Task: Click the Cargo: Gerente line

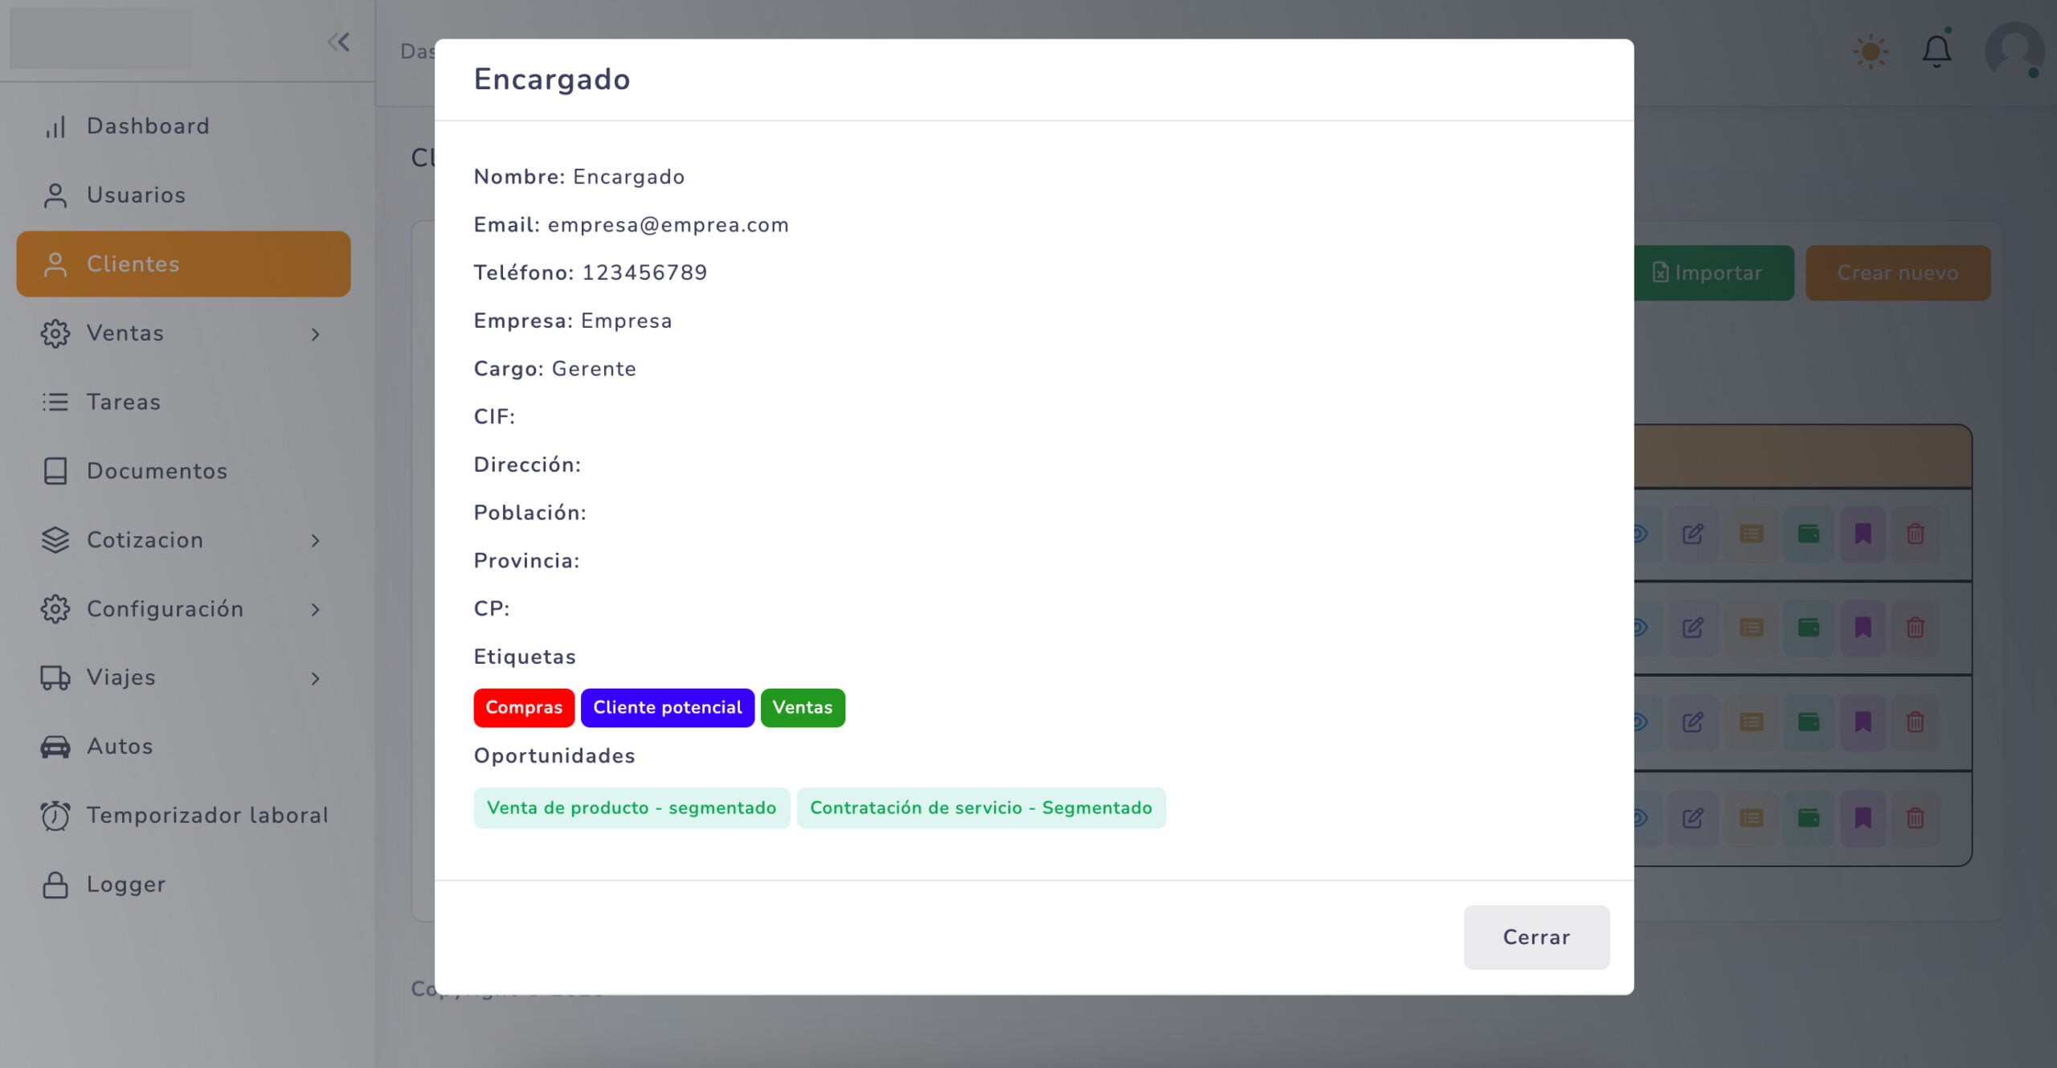Action: [555, 369]
